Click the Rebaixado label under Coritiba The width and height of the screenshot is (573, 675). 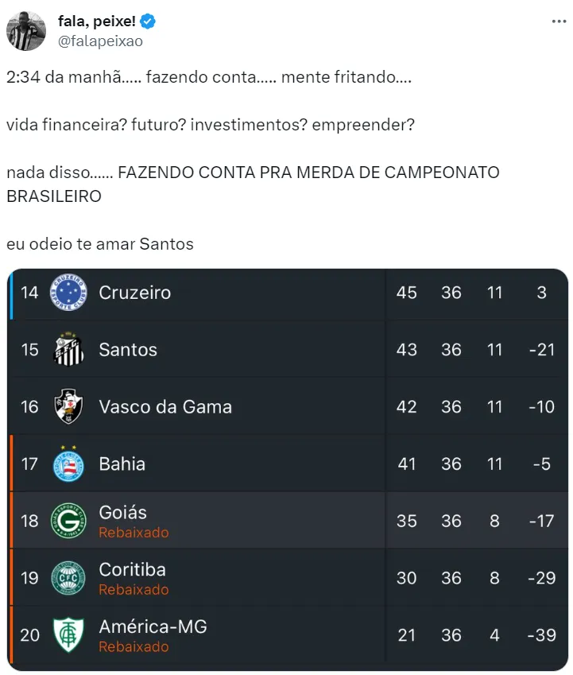134,590
